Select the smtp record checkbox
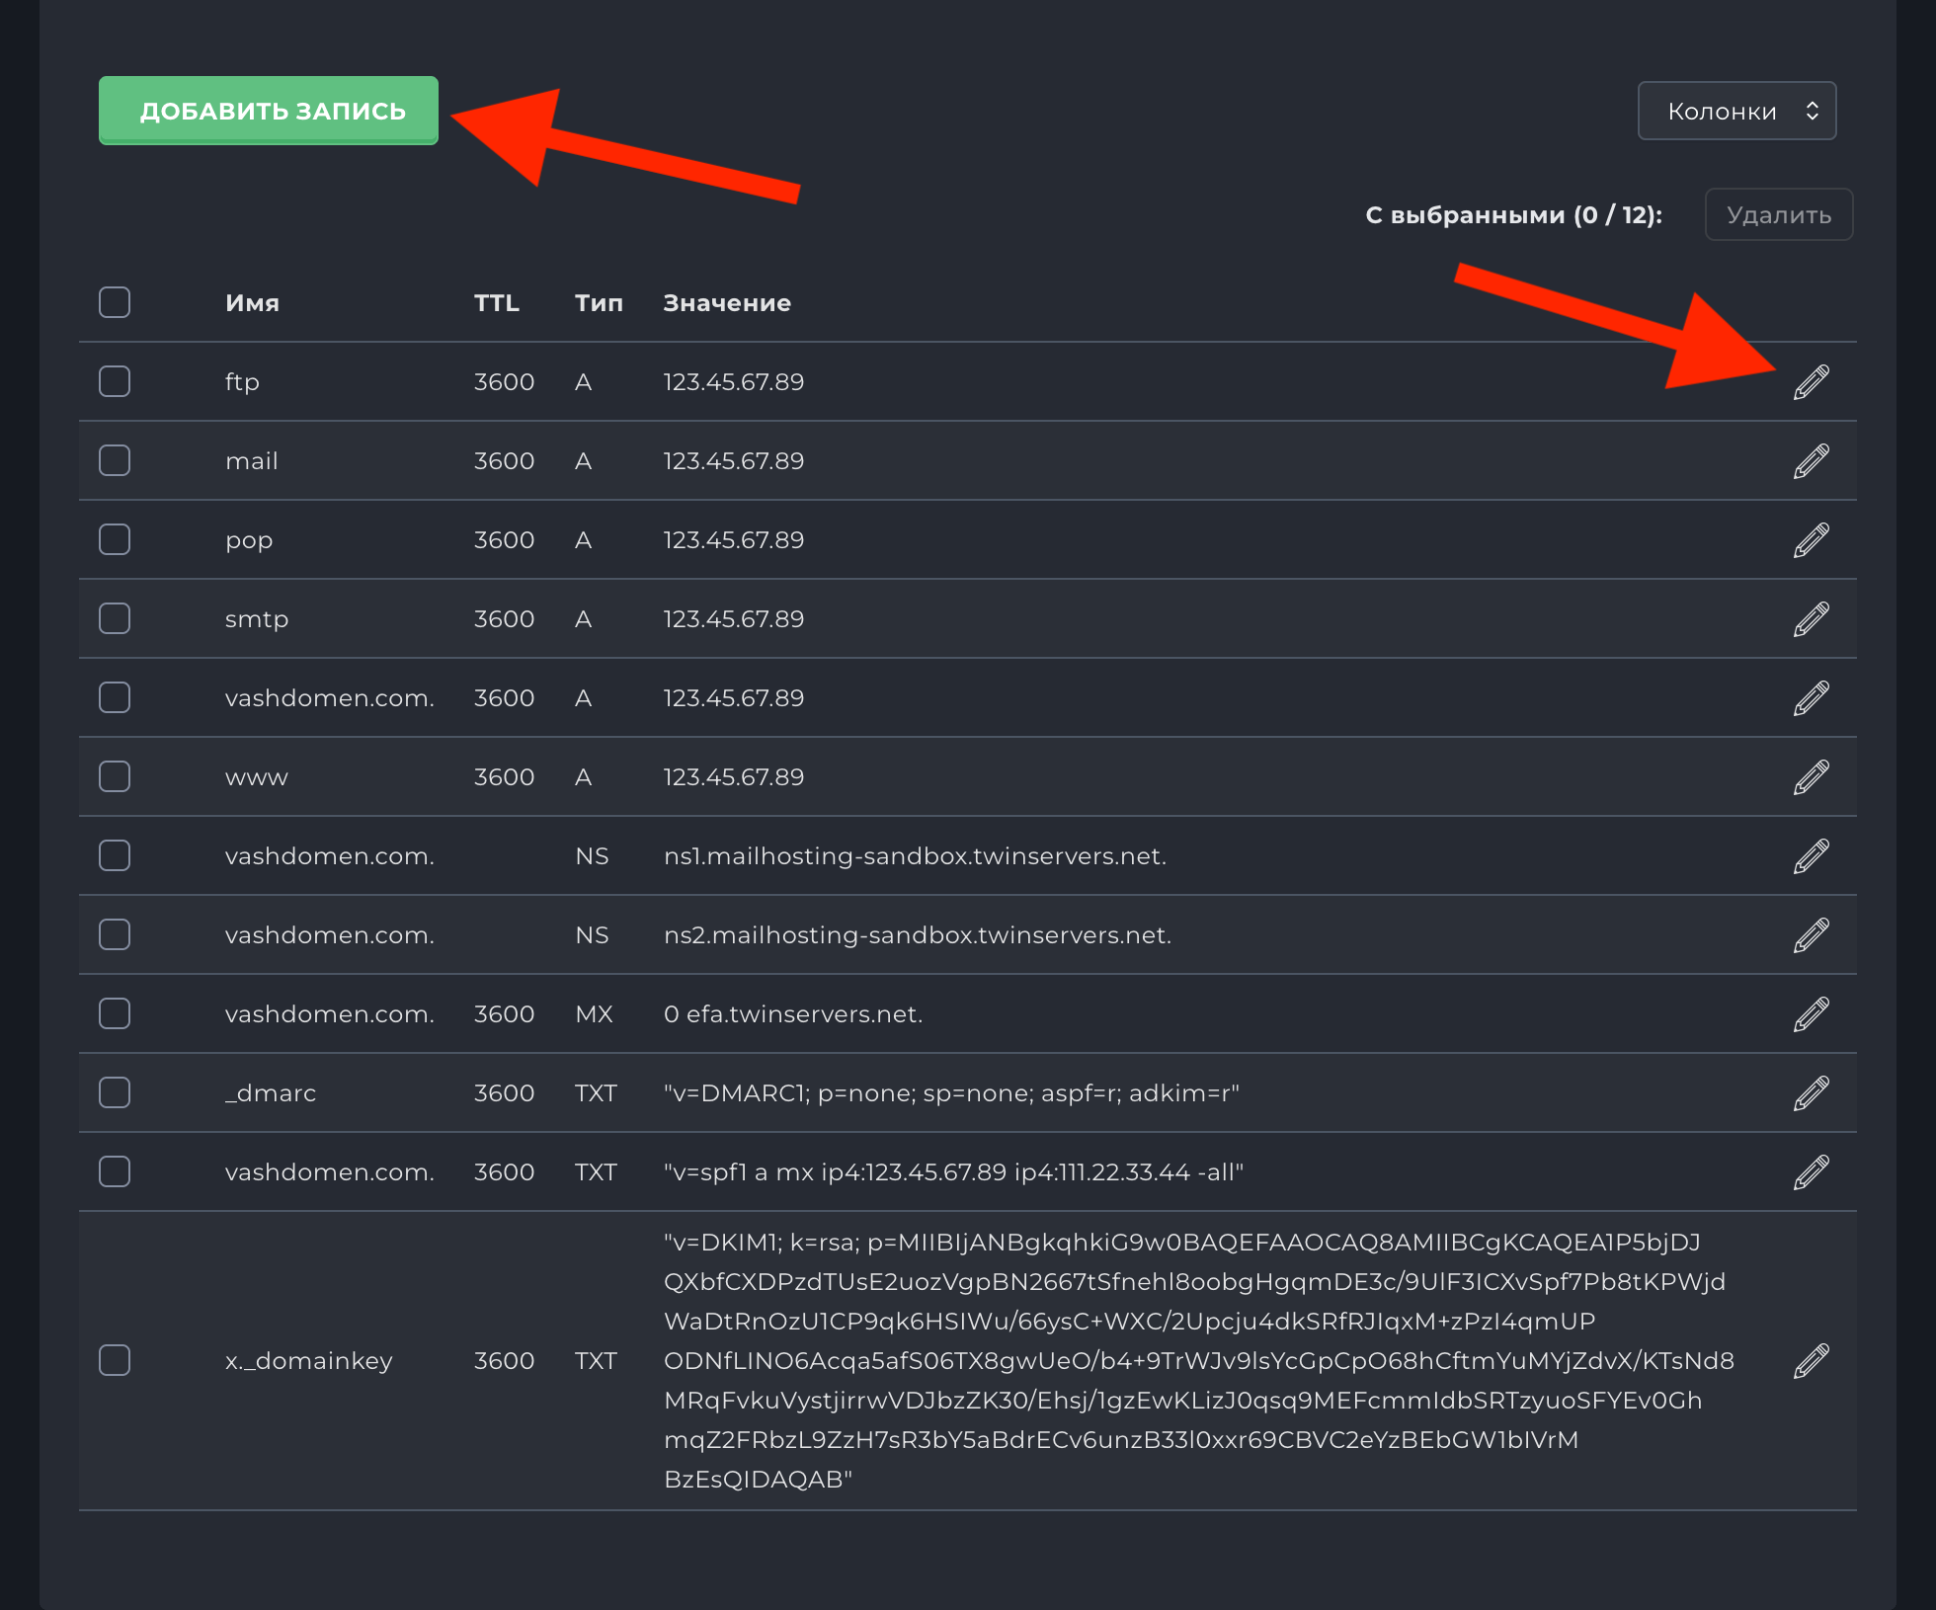The height and width of the screenshot is (1610, 1936). pos(115,618)
